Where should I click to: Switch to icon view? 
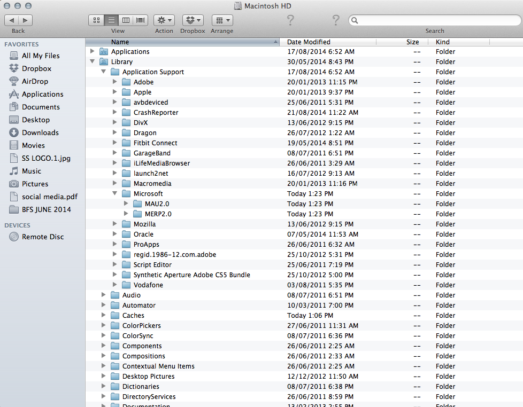[x=96, y=20]
